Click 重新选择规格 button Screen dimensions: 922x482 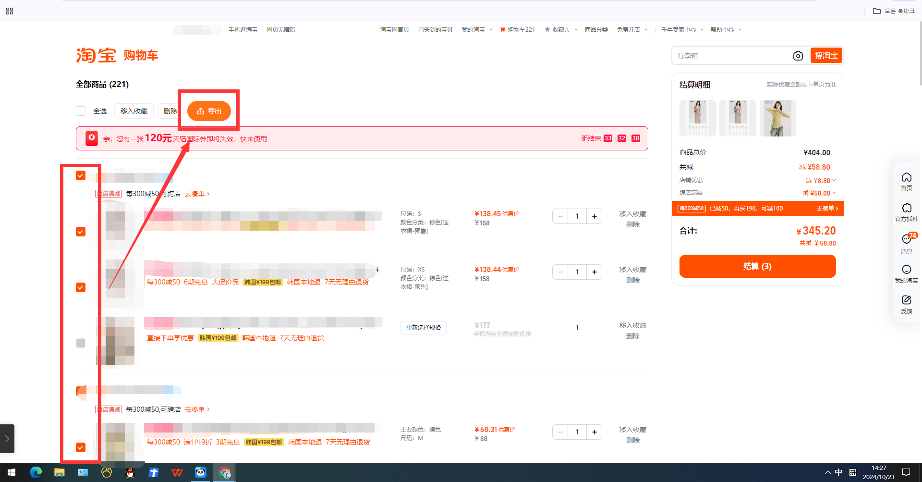click(423, 328)
